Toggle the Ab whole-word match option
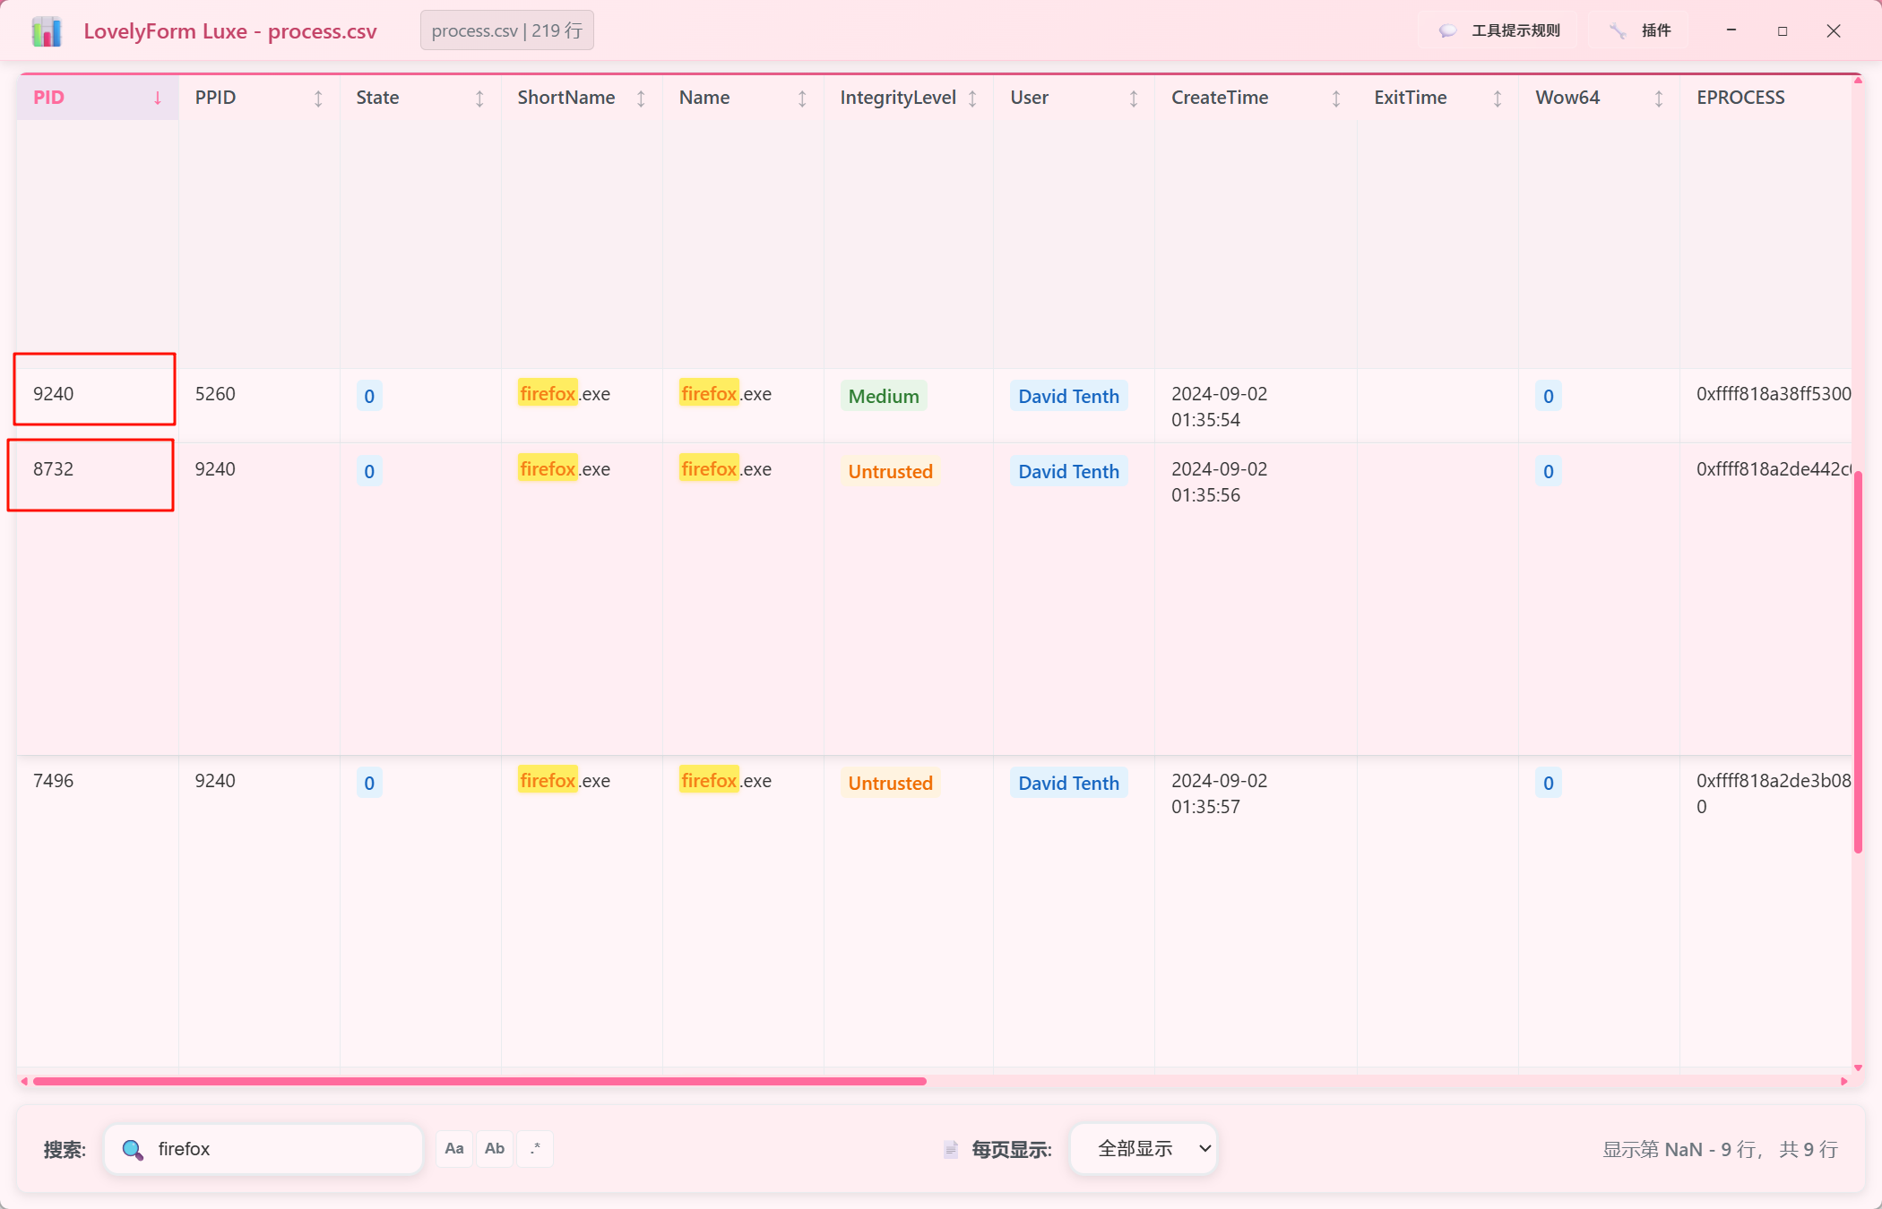 pos(495,1149)
